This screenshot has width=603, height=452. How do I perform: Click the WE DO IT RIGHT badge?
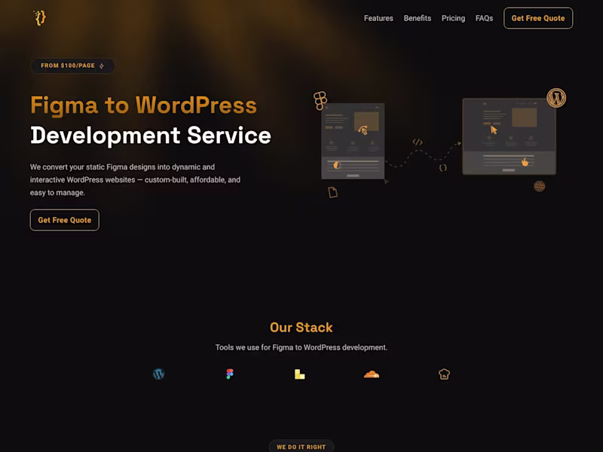pyautogui.click(x=301, y=447)
